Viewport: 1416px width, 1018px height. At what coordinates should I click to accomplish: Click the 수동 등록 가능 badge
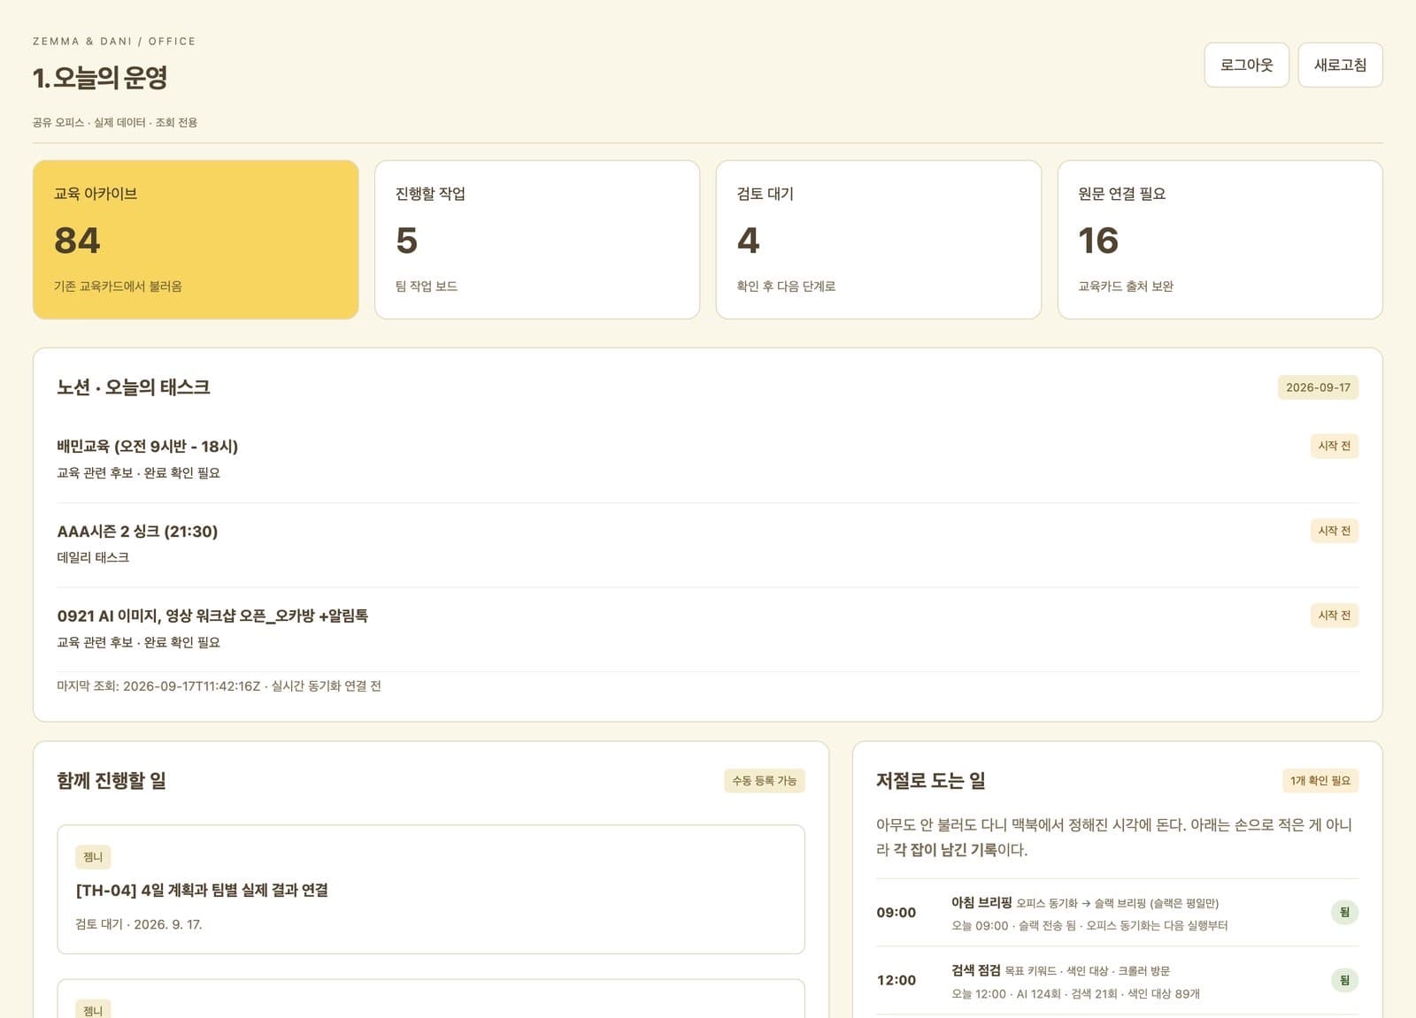(x=764, y=781)
